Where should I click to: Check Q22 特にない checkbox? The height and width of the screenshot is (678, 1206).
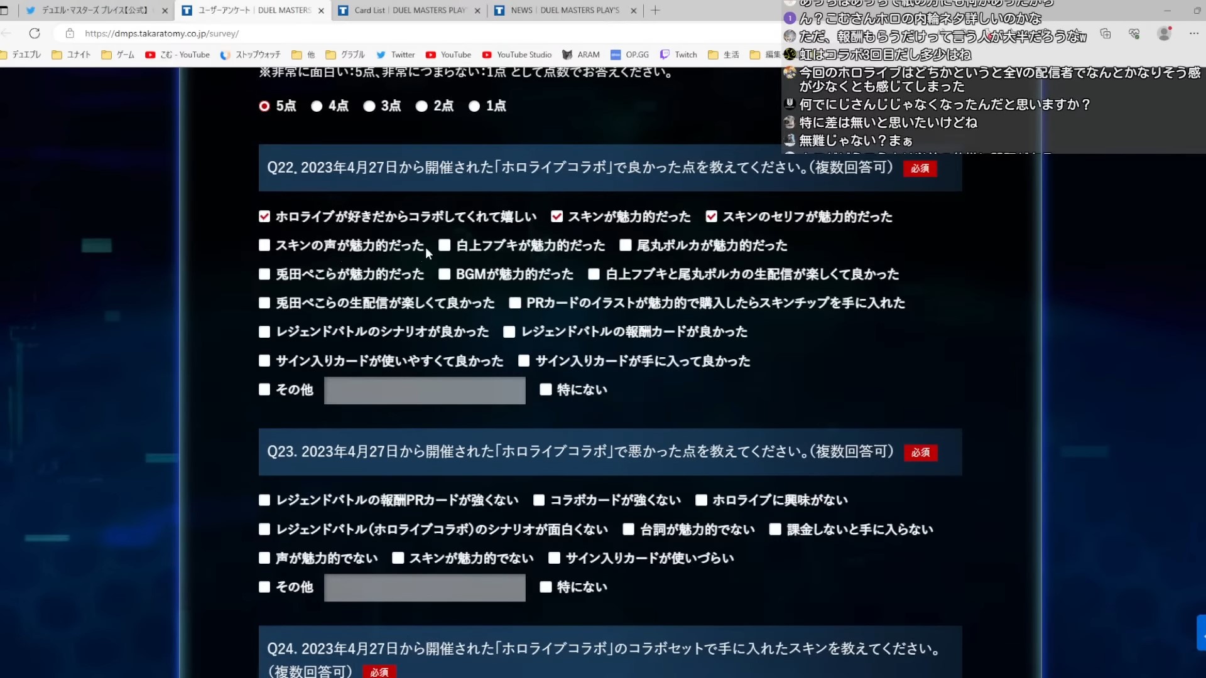pos(546,390)
